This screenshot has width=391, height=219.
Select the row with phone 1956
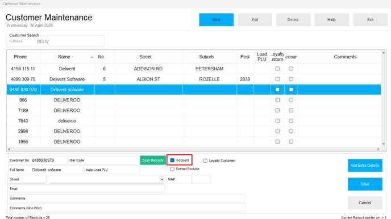pos(194,142)
